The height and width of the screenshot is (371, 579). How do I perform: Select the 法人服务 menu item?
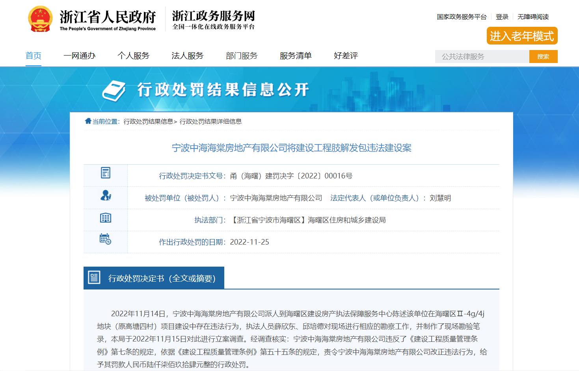tap(188, 56)
